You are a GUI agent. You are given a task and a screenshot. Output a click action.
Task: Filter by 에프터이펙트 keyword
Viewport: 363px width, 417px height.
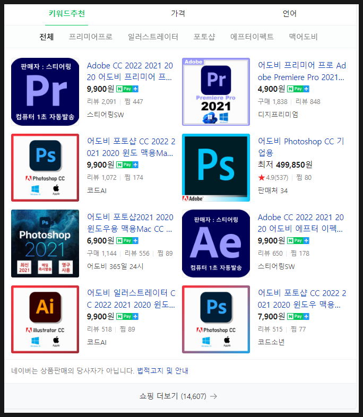252,37
